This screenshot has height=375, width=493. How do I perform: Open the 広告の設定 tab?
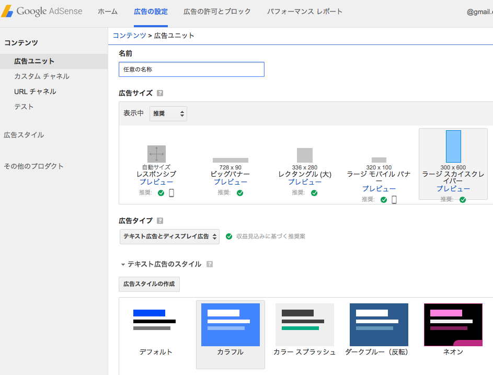pyautogui.click(x=151, y=12)
